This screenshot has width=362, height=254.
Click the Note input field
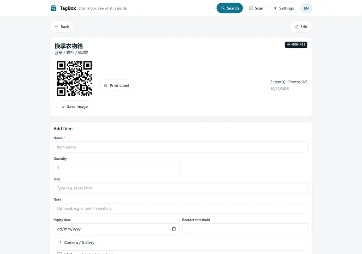(x=181, y=208)
